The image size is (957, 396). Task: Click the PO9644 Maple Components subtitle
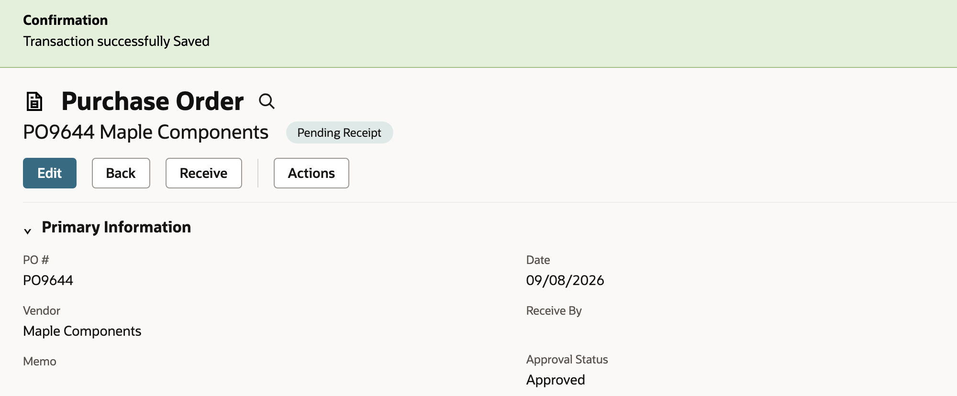pyautogui.click(x=145, y=132)
